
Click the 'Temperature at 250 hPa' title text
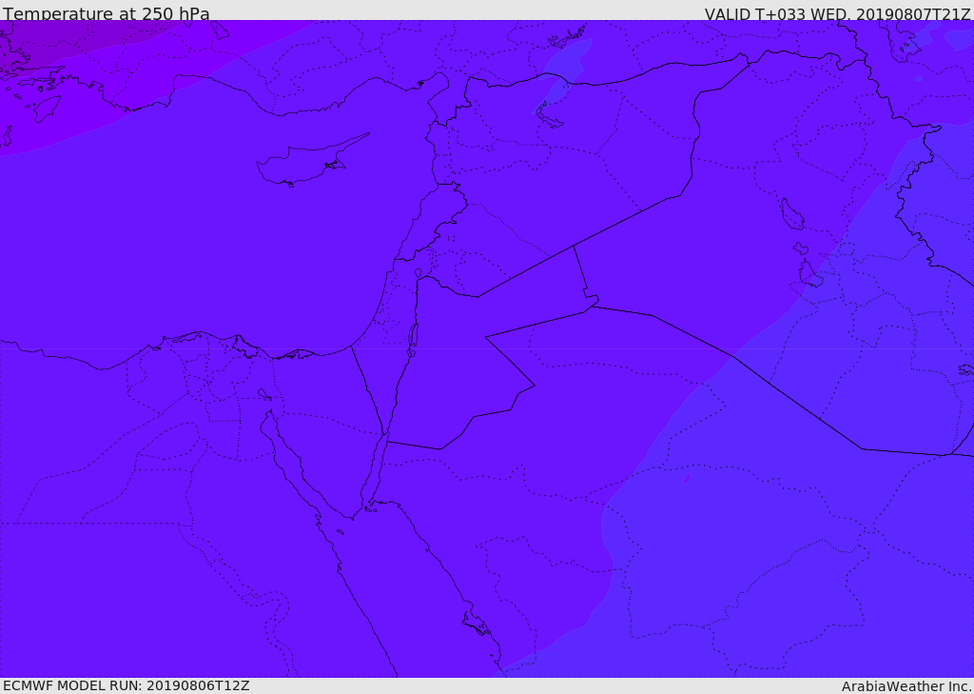pyautogui.click(x=107, y=13)
